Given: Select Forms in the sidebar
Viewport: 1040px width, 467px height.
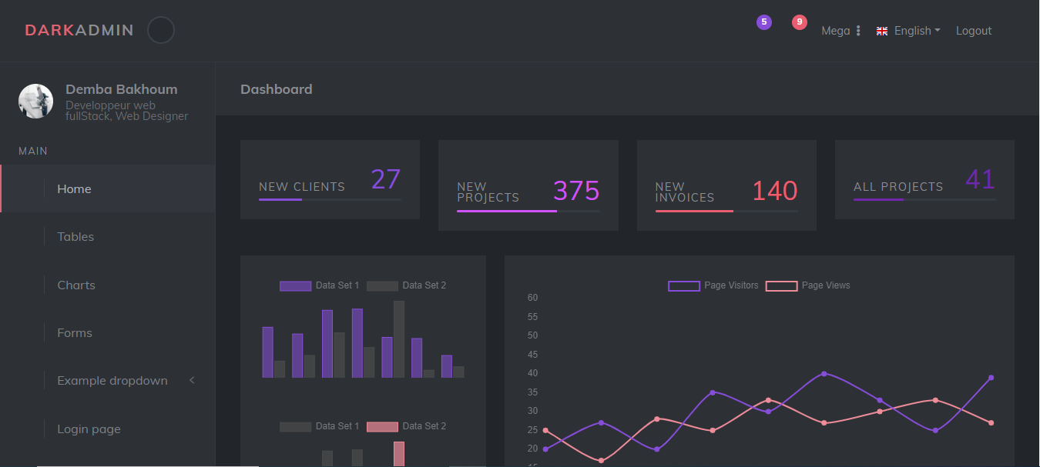Looking at the screenshot, I should tap(75, 333).
